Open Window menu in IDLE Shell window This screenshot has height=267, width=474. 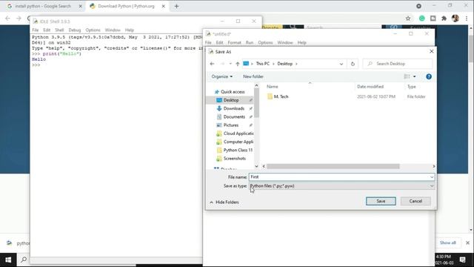click(x=113, y=30)
